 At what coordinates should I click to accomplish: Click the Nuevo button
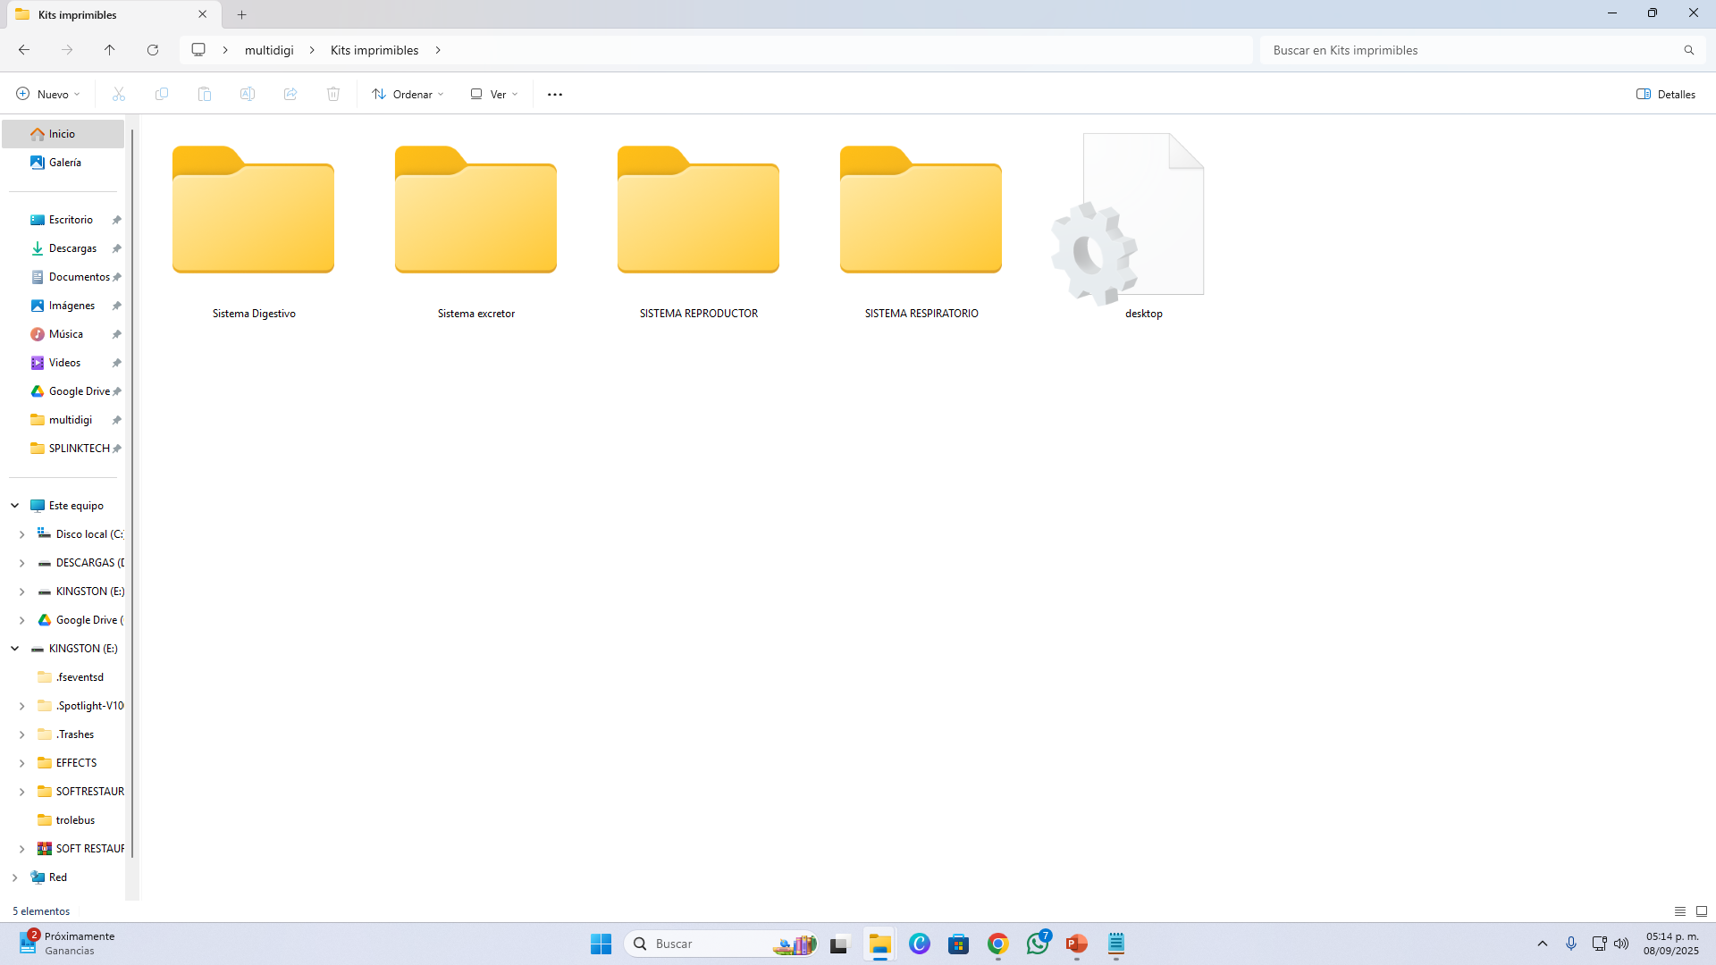coord(48,94)
